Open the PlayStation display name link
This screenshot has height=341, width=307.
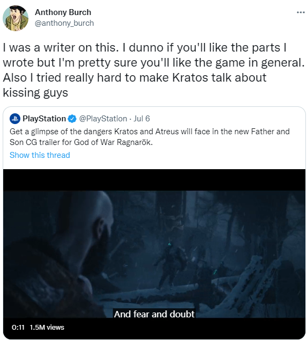click(44, 119)
